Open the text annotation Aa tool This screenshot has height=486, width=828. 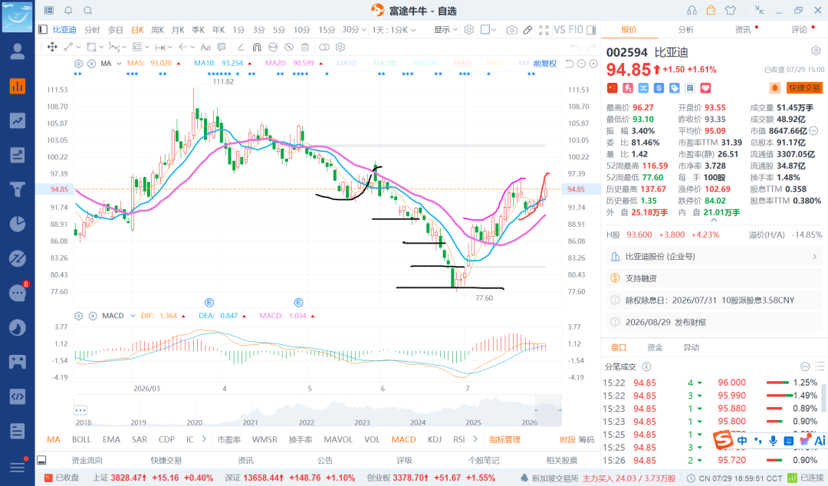(205, 47)
